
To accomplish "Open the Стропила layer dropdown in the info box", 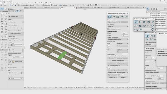I will pyautogui.click(x=16, y=16).
